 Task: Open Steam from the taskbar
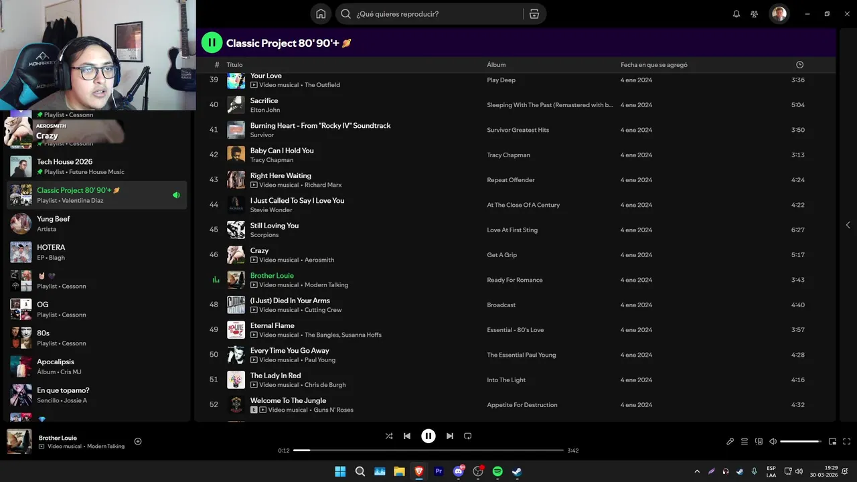(x=518, y=471)
